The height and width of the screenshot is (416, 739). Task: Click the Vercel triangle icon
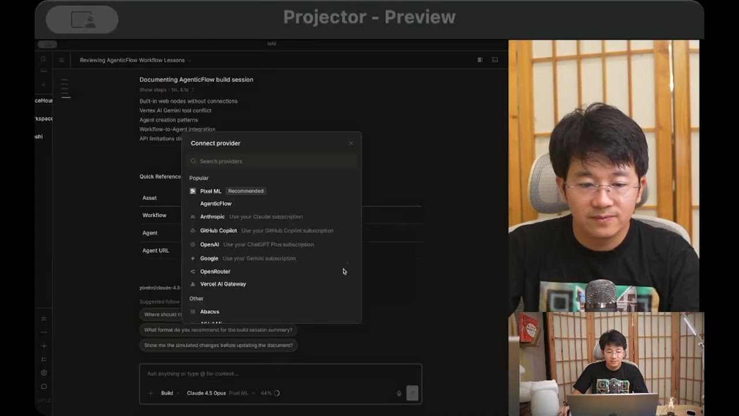pyautogui.click(x=193, y=284)
